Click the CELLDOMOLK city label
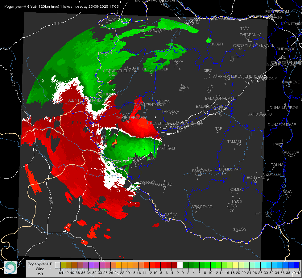The width and height of the screenshot is (302, 278). click(155, 69)
